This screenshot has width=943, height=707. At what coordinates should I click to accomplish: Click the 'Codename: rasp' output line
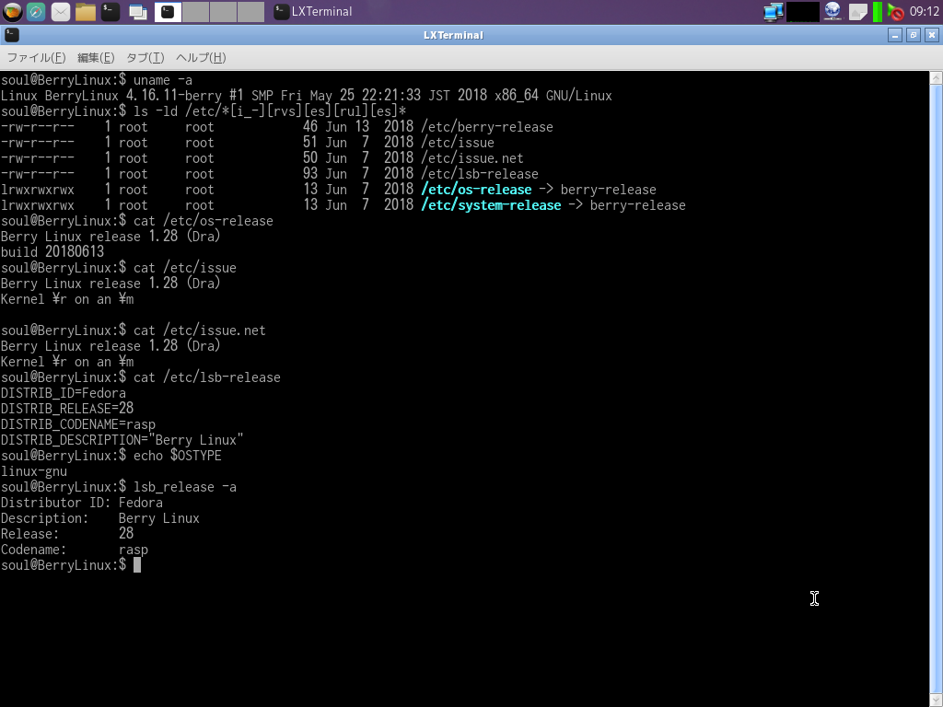pos(75,550)
